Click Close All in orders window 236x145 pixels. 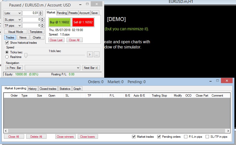pos(14,137)
